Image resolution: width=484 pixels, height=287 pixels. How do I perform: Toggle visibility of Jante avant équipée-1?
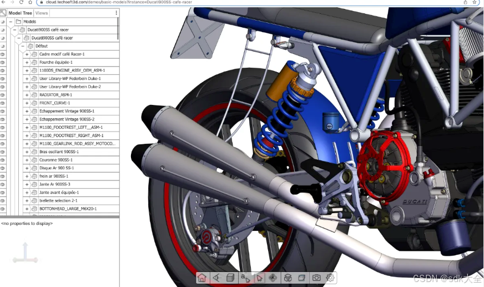(x=3, y=193)
